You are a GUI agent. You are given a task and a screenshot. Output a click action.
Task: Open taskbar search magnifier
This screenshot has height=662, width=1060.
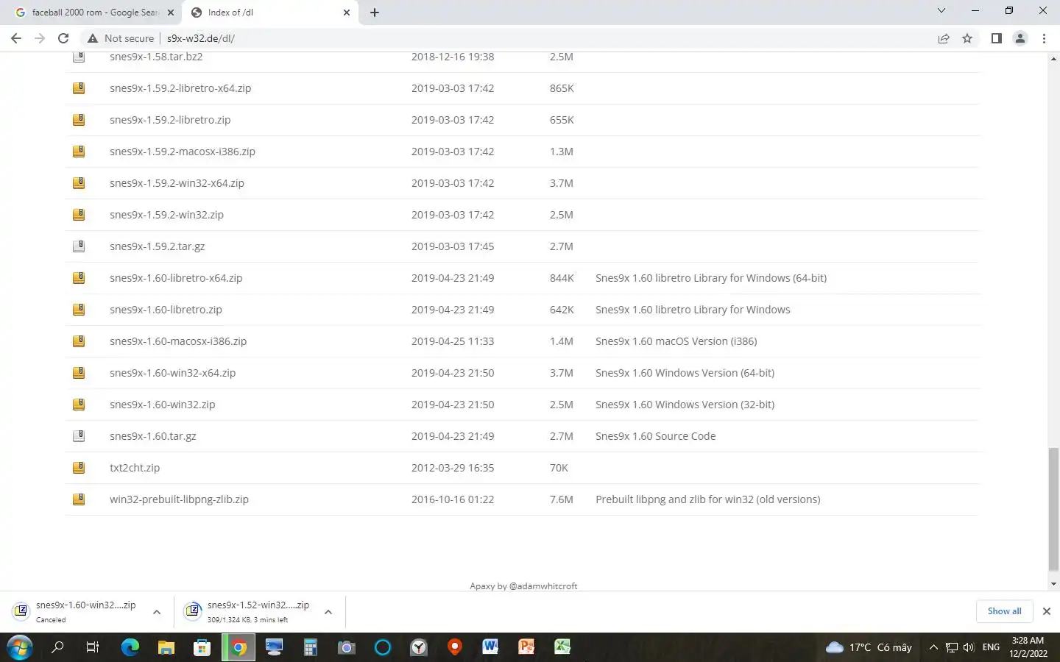57,647
